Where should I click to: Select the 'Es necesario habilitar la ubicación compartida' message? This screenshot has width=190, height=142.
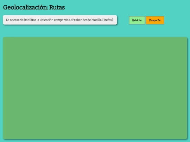60,20
